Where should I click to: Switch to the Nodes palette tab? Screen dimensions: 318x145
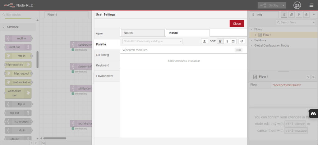(143, 33)
